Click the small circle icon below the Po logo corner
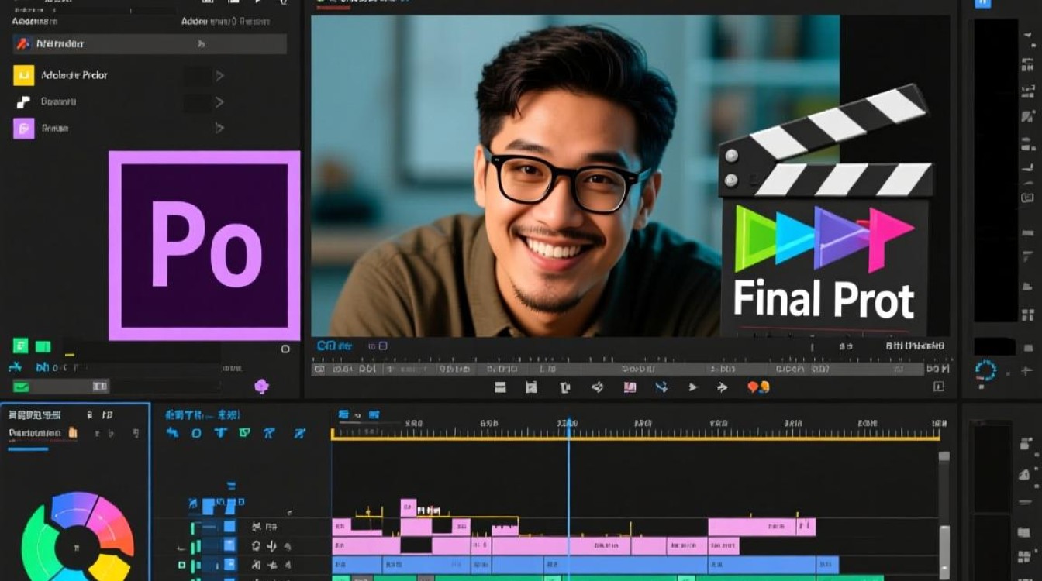 coord(285,349)
